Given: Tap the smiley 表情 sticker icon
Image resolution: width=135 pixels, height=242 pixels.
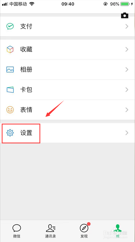Looking at the screenshot, I should tap(10, 110).
